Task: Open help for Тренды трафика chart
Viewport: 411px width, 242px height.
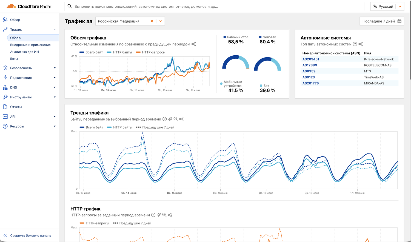Action: click(165, 119)
